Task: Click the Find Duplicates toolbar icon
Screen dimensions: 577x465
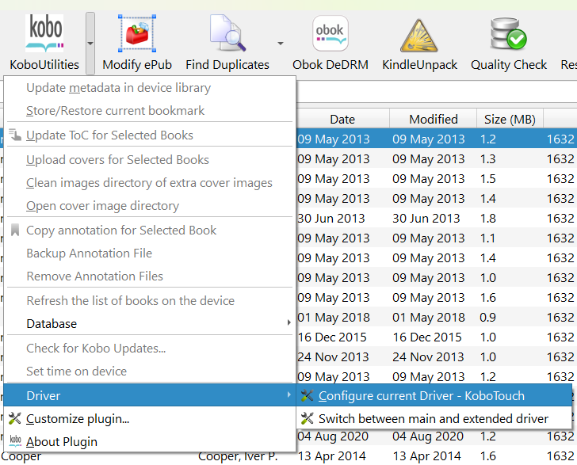Action: tap(227, 32)
